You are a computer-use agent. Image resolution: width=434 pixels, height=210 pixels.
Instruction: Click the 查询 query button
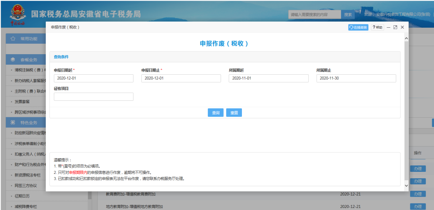click(x=216, y=113)
